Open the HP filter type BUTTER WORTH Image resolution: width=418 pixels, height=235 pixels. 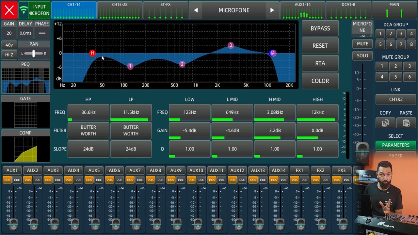click(x=88, y=131)
